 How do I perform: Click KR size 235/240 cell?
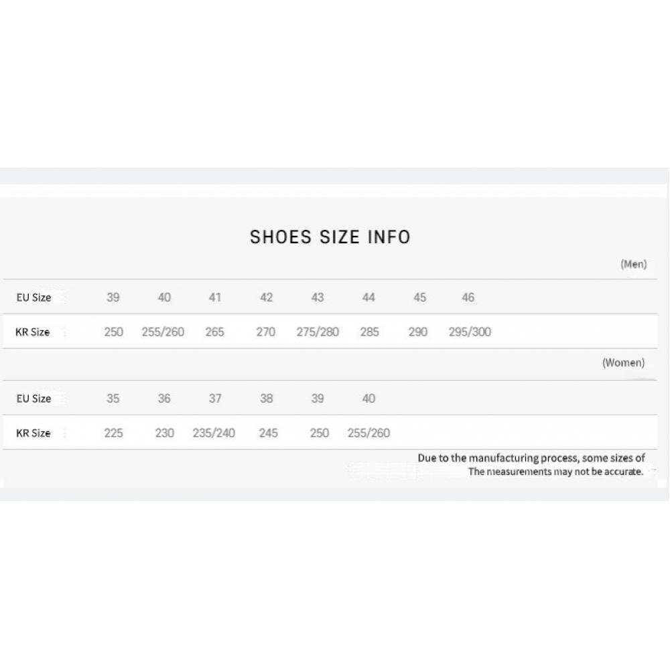[214, 433]
